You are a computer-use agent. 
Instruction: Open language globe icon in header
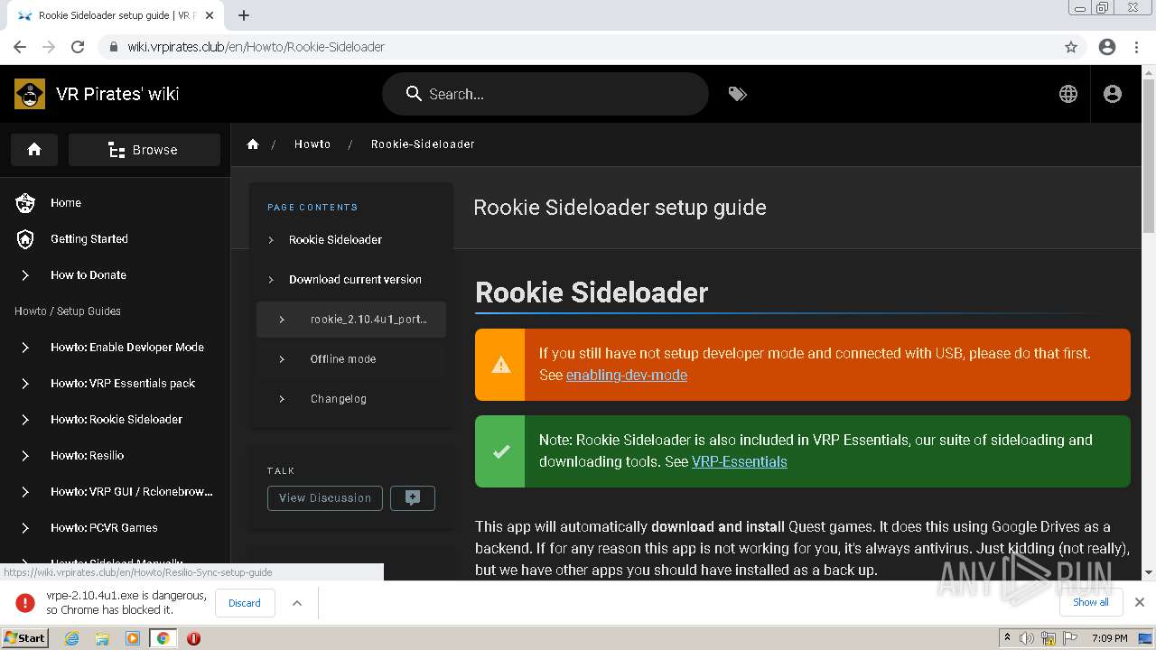point(1068,94)
